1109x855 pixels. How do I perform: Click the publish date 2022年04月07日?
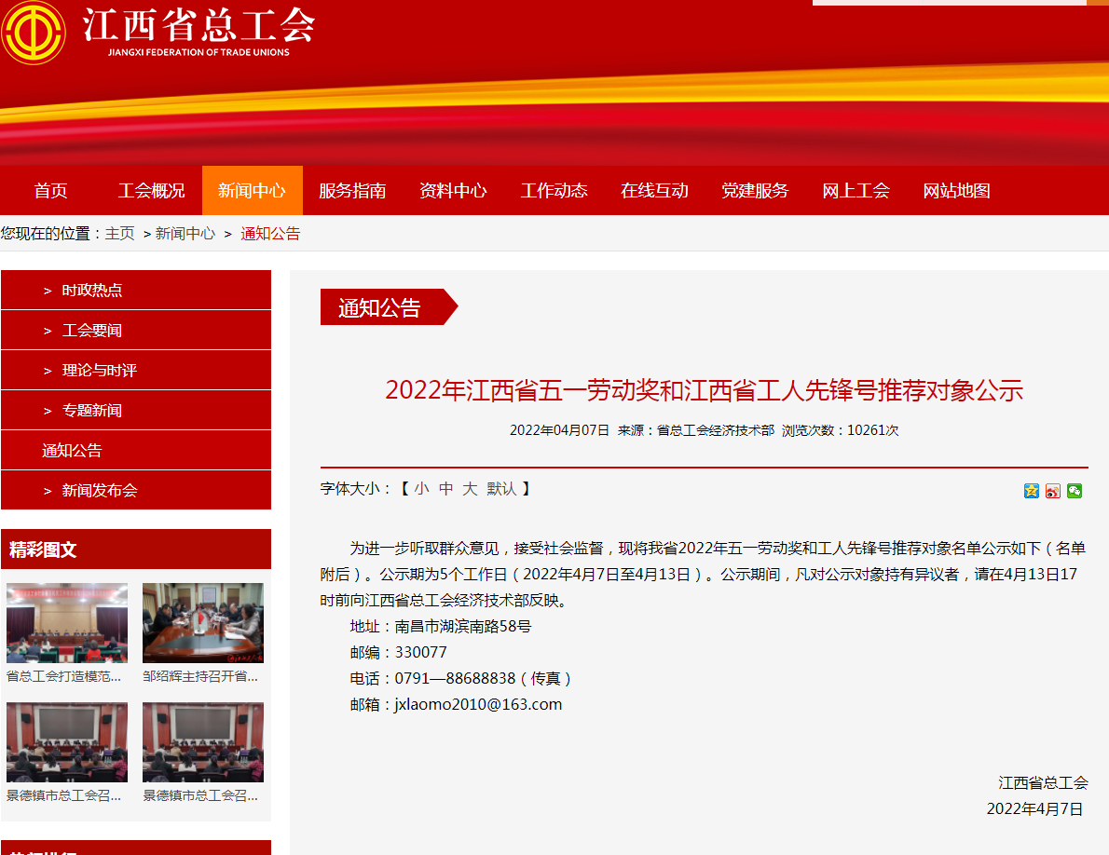tap(559, 430)
